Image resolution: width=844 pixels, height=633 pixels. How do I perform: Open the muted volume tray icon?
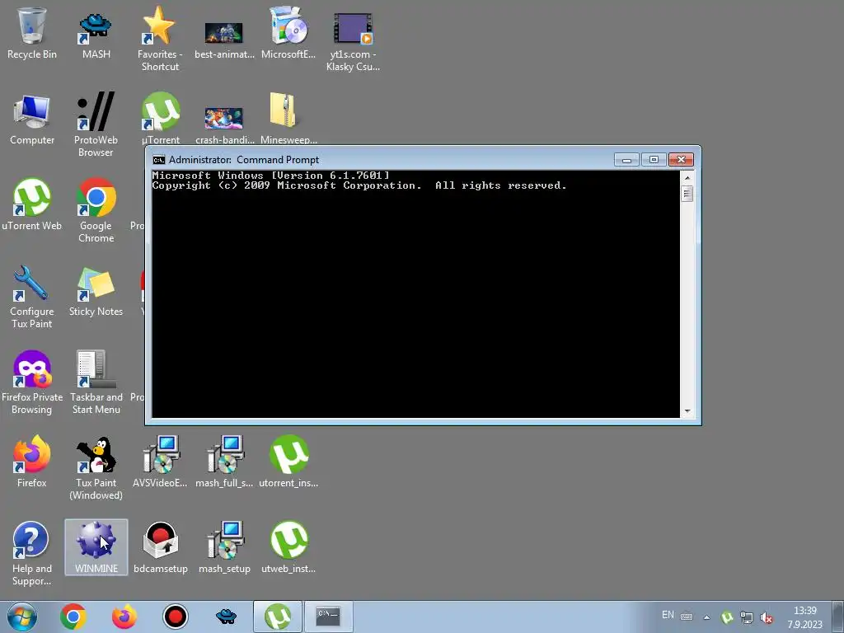click(767, 617)
